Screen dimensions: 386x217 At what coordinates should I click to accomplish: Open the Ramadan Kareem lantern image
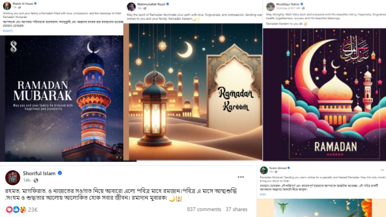click(x=193, y=92)
